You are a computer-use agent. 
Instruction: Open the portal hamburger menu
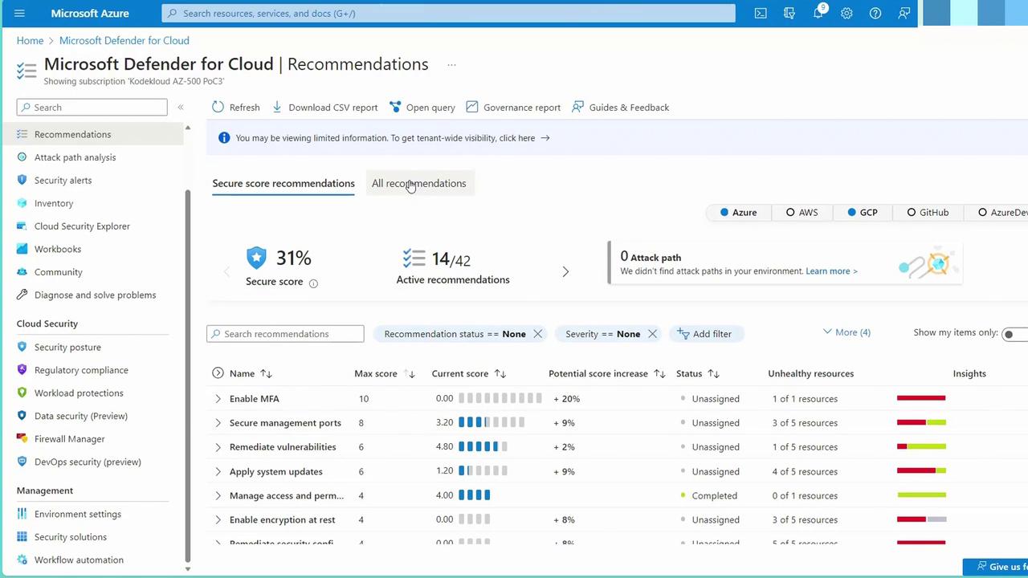click(20, 14)
